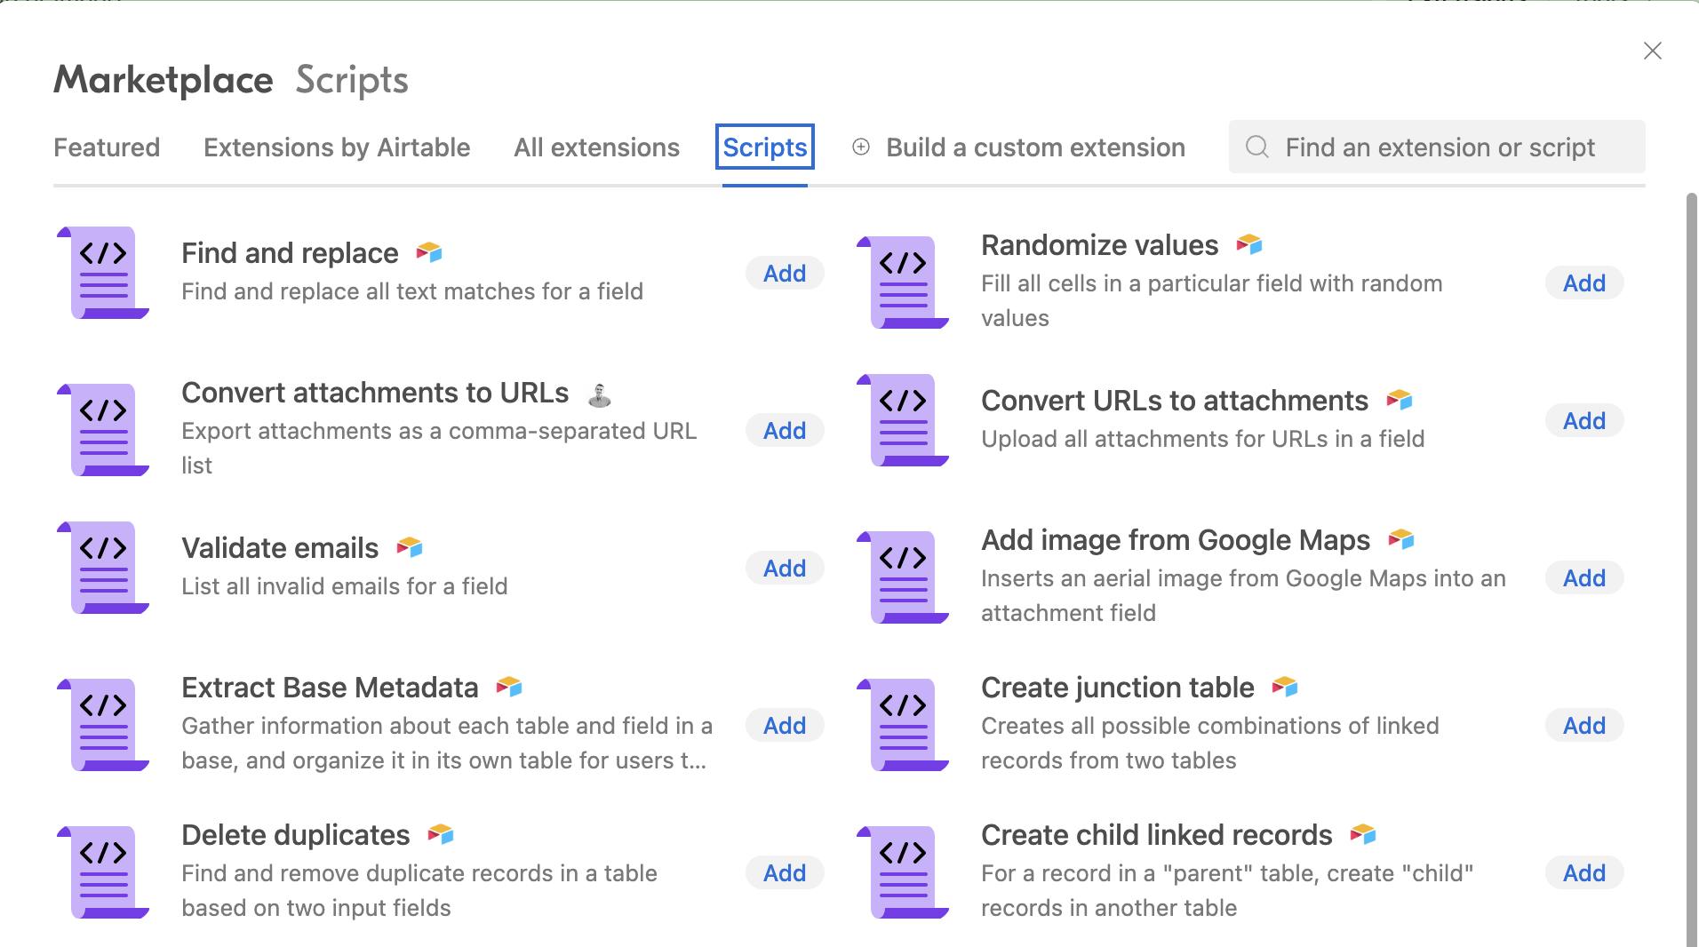The height and width of the screenshot is (947, 1699).
Task: Open the Build a custom extension link
Action: (1035, 147)
